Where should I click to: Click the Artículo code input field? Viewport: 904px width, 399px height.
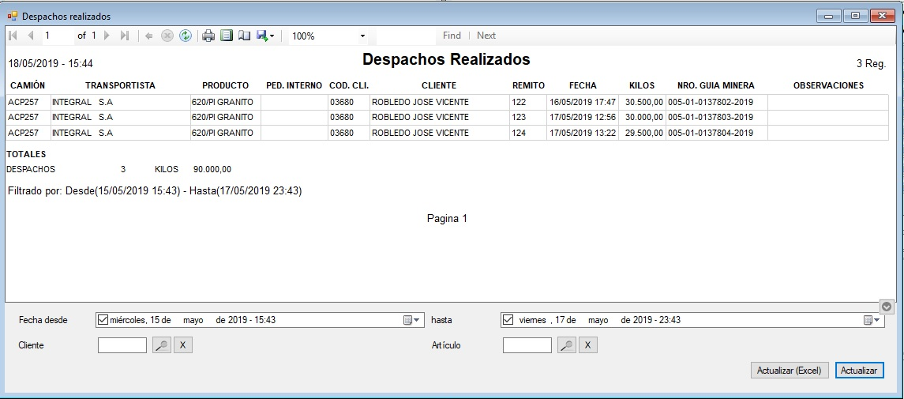(527, 345)
